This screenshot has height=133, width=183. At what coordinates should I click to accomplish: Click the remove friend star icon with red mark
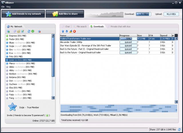39,31
